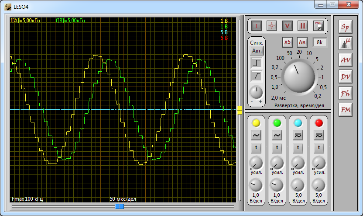
Task: Click red channel 'усил.' gain knob
Action: pyautogui.click(x=319, y=163)
